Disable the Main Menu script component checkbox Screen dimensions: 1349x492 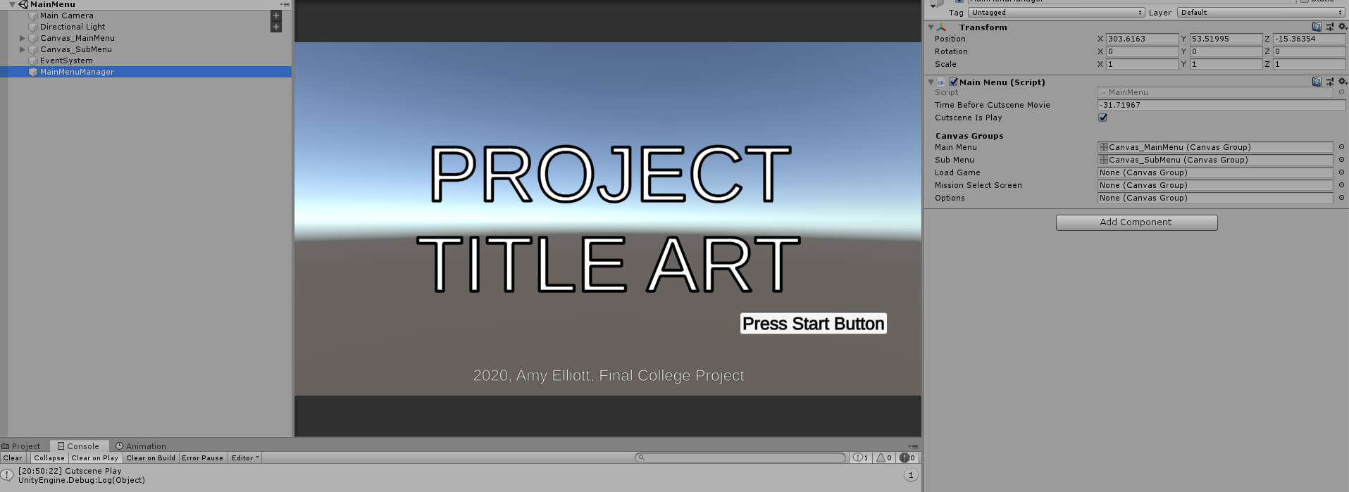coord(953,82)
